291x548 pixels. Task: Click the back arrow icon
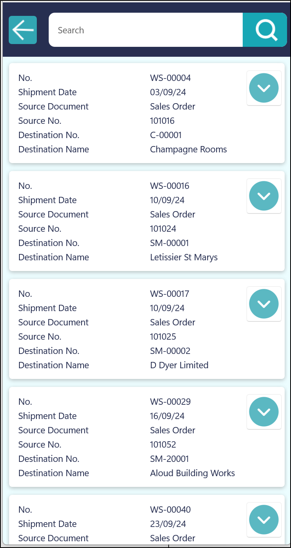click(23, 30)
